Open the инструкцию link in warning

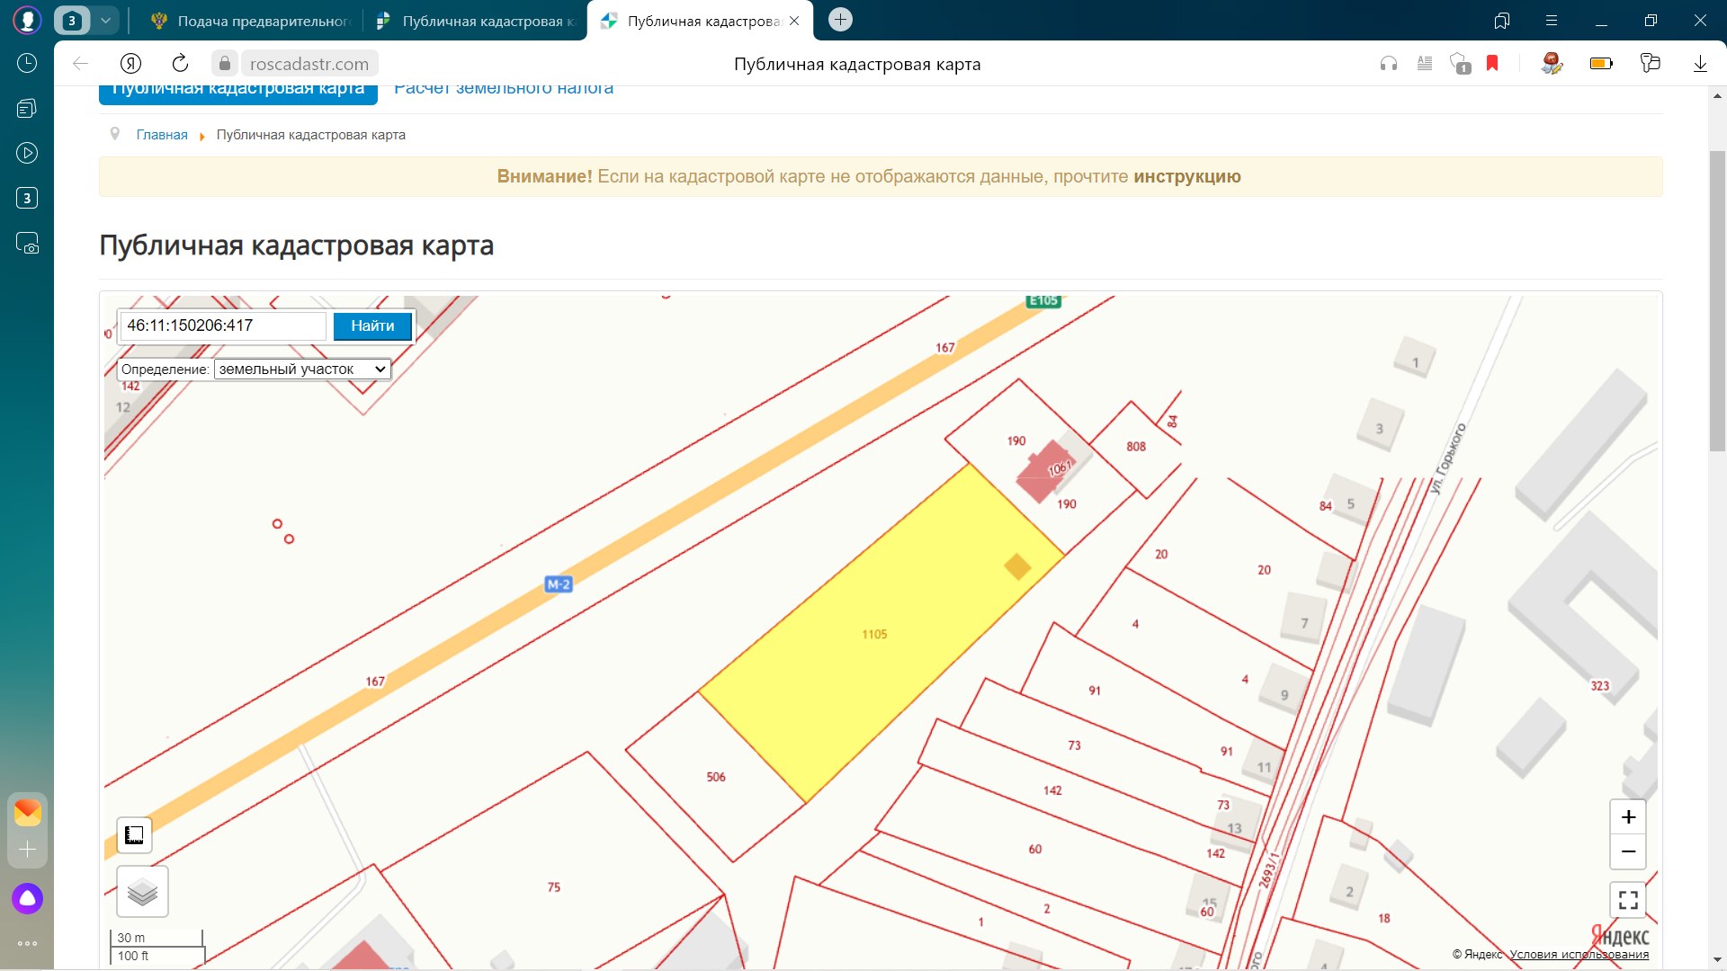click(1186, 176)
